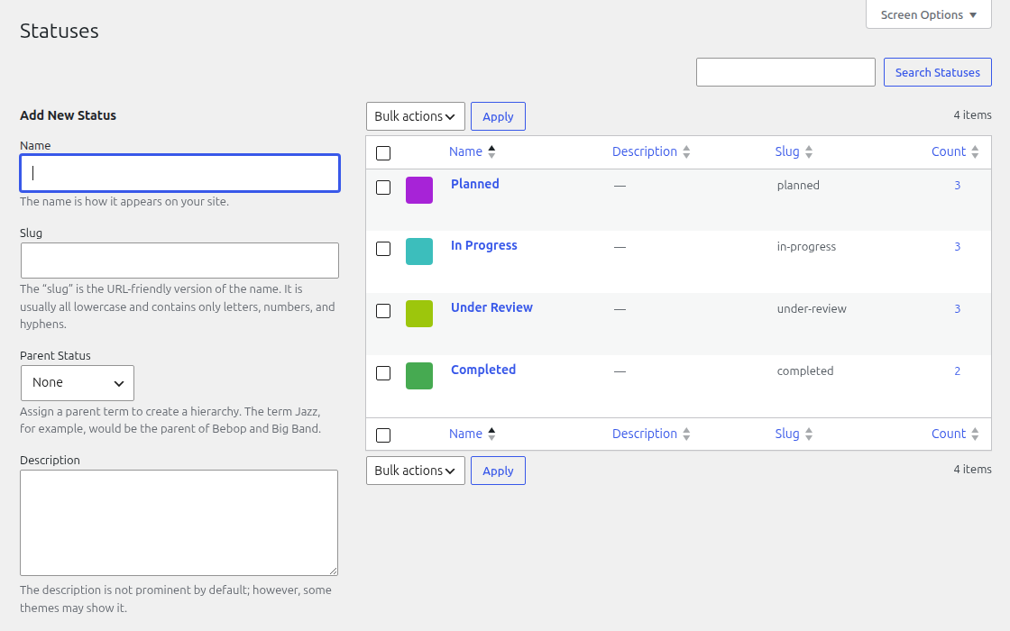Image resolution: width=1010 pixels, height=631 pixels.
Task: Focus the new status Name field
Action: [x=179, y=173]
